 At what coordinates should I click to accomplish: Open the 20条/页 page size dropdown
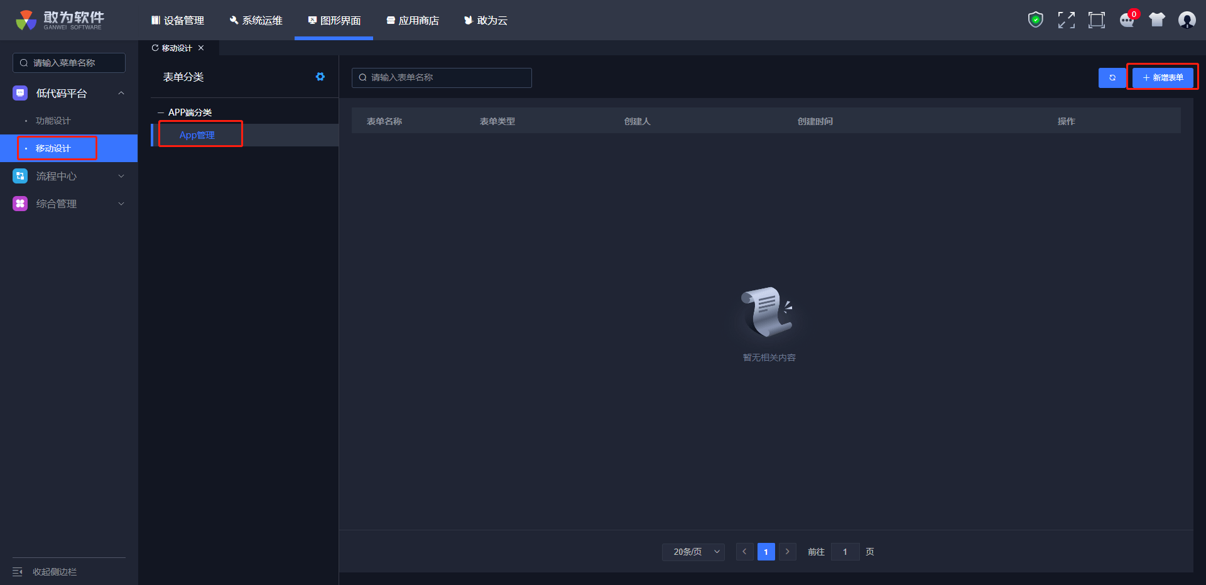pos(693,552)
